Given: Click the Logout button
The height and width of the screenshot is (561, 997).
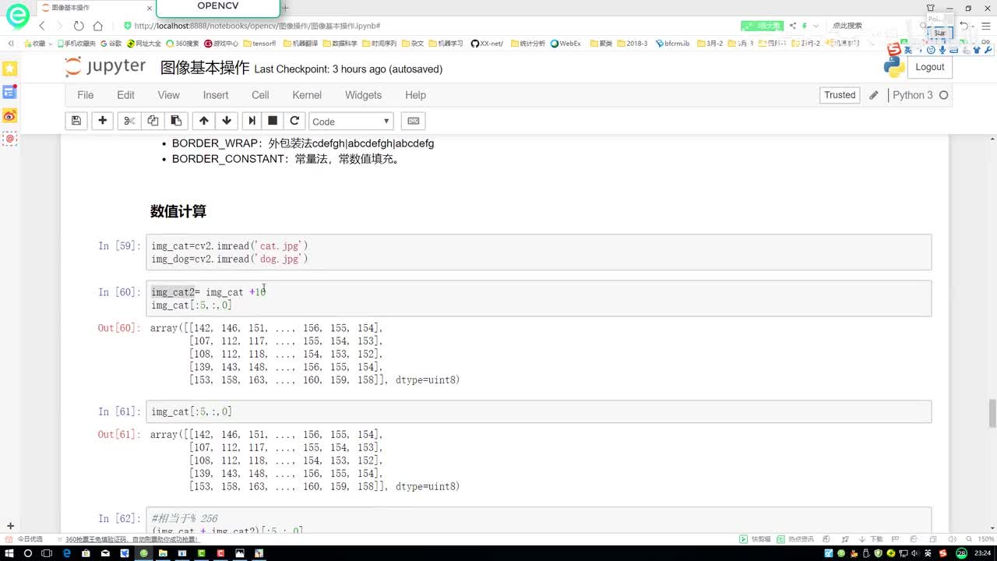Looking at the screenshot, I should [x=929, y=67].
